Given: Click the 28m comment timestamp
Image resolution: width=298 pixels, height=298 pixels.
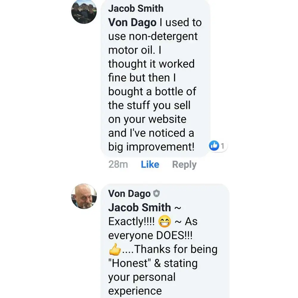Looking at the screenshot, I should pyautogui.click(x=118, y=164).
